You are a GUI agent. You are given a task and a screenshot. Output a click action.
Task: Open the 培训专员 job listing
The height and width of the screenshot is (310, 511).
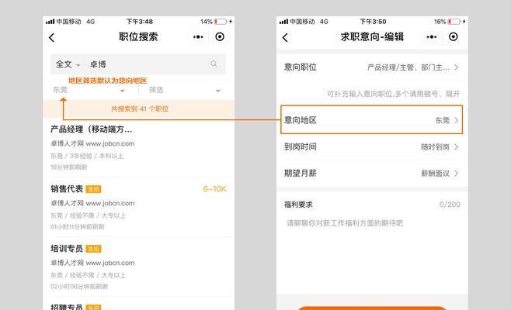(67, 249)
